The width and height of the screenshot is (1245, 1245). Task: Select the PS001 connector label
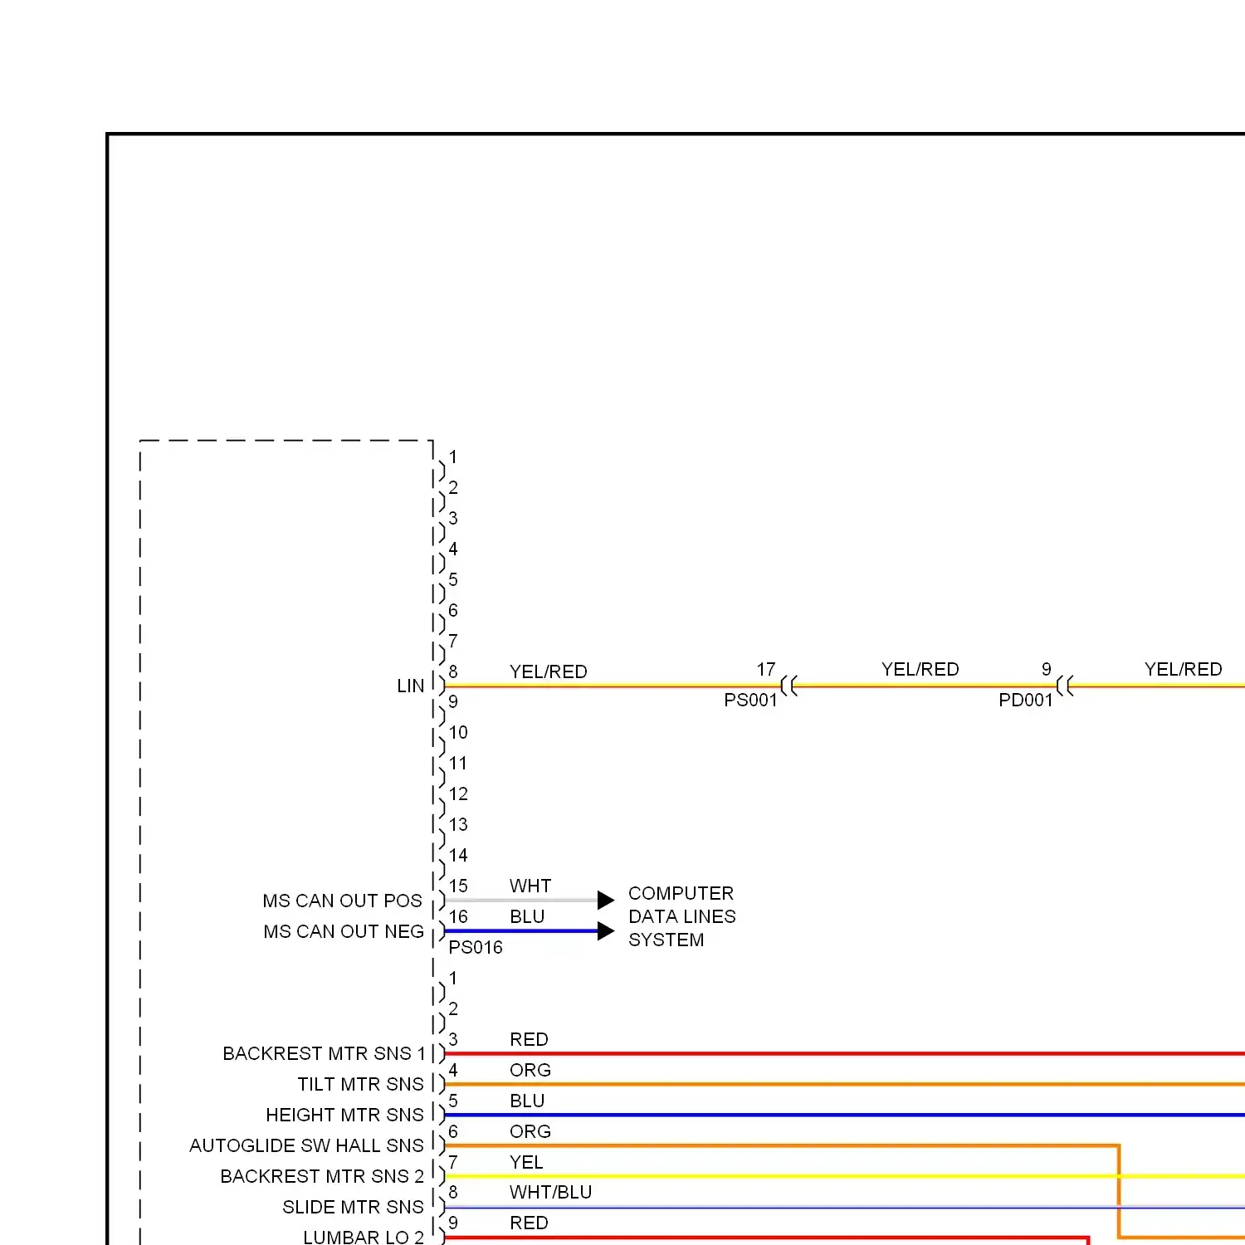click(x=750, y=700)
